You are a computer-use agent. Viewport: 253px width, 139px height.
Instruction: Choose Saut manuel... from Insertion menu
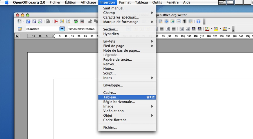point(127,8)
